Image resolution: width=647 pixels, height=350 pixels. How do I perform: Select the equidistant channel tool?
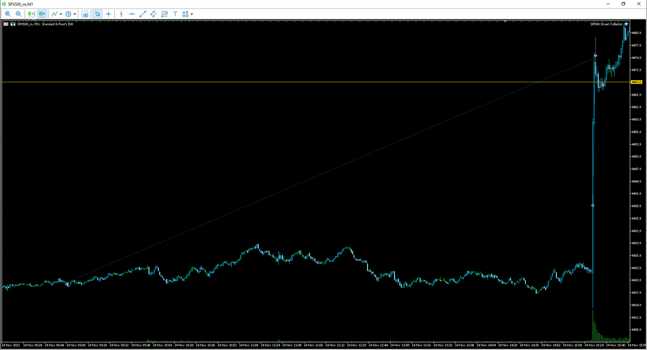[x=153, y=14]
